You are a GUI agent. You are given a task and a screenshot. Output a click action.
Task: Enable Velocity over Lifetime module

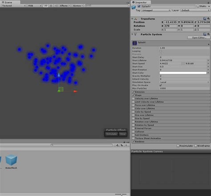[134, 99]
